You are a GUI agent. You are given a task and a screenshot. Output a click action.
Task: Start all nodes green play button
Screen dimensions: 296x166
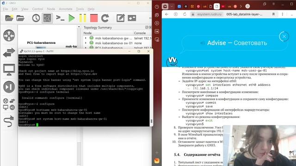click(72, 18)
